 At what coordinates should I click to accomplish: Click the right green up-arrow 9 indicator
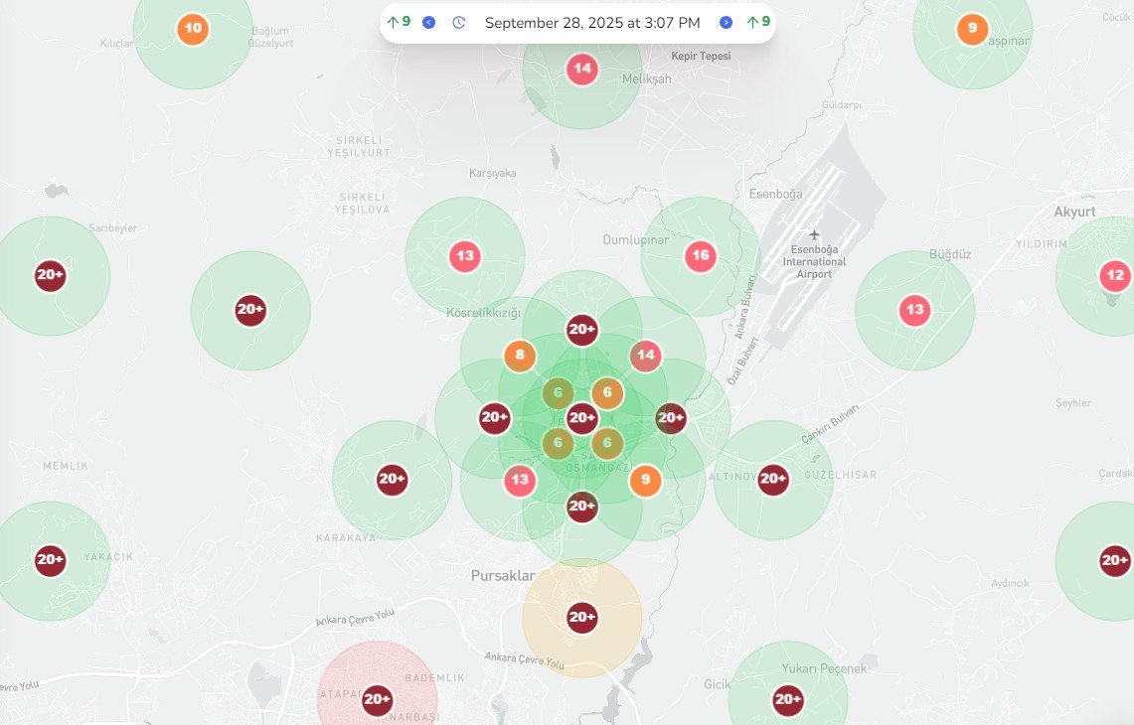coord(758,22)
